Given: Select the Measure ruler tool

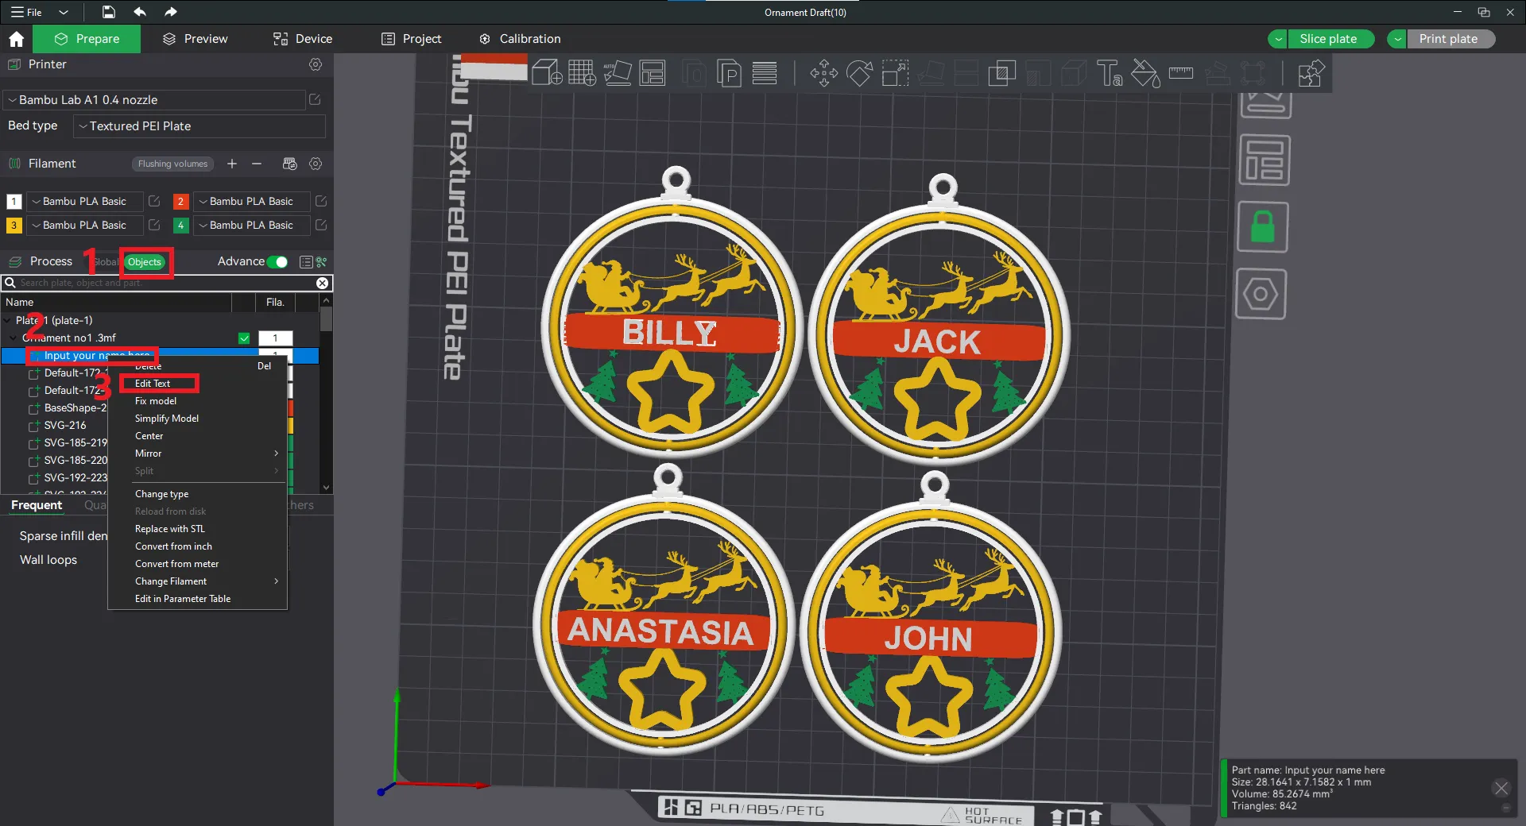Looking at the screenshot, I should [1181, 74].
